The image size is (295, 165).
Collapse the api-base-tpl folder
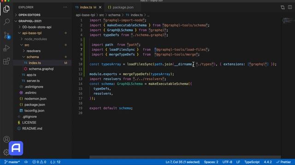point(32,33)
